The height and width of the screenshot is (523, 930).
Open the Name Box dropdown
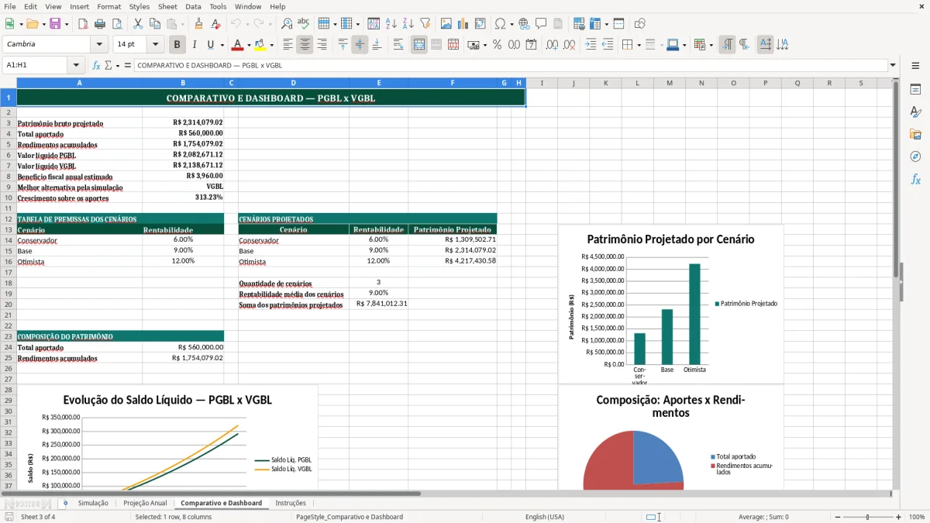pyautogui.click(x=76, y=66)
